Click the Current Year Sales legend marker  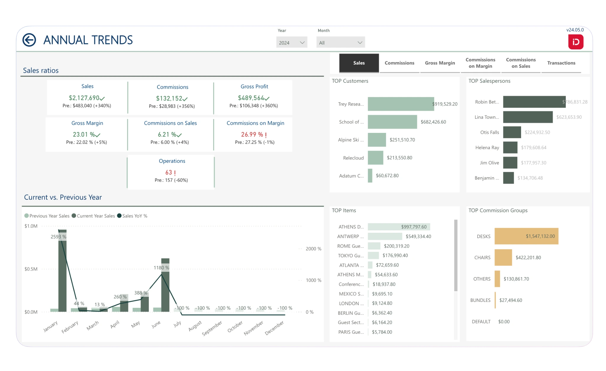(x=74, y=216)
